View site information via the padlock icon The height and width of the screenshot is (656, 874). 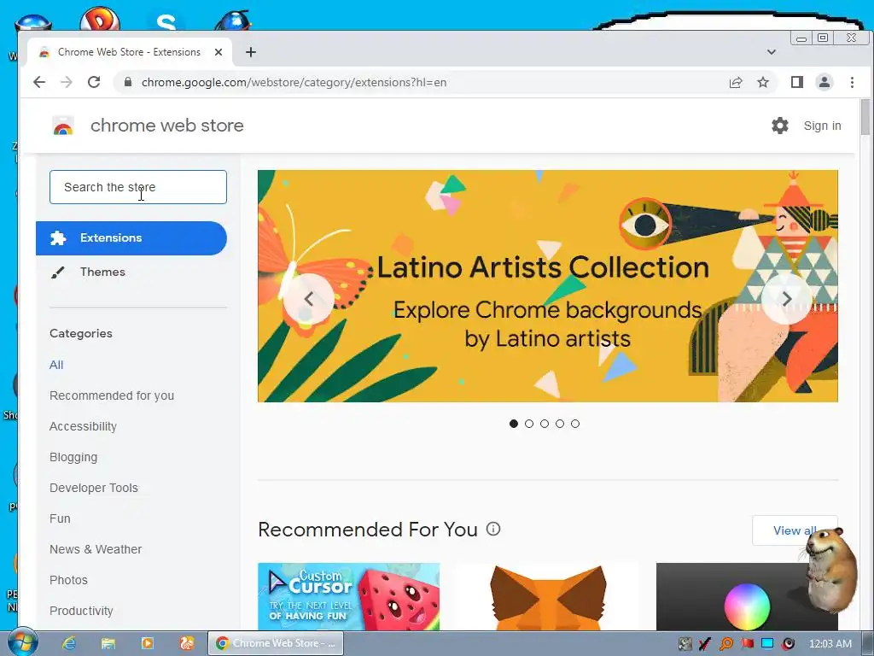point(128,83)
